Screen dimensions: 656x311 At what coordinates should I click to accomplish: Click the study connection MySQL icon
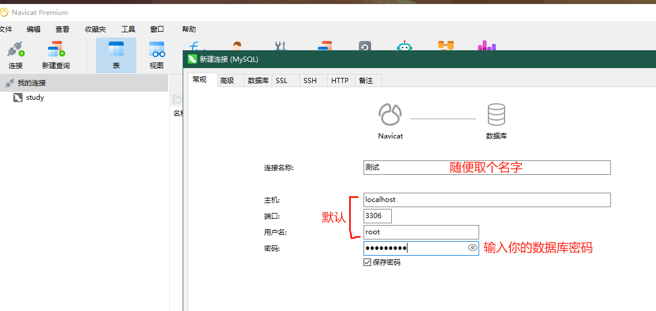pyautogui.click(x=17, y=98)
